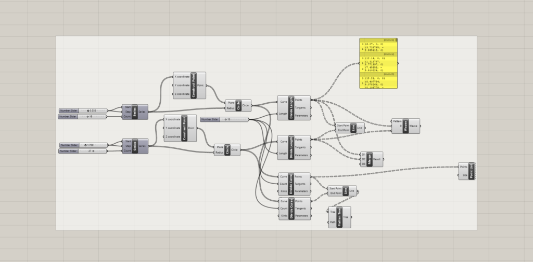The image size is (533, 262).
Task: Click Points output of lower Divide Length
Action: [298, 140]
